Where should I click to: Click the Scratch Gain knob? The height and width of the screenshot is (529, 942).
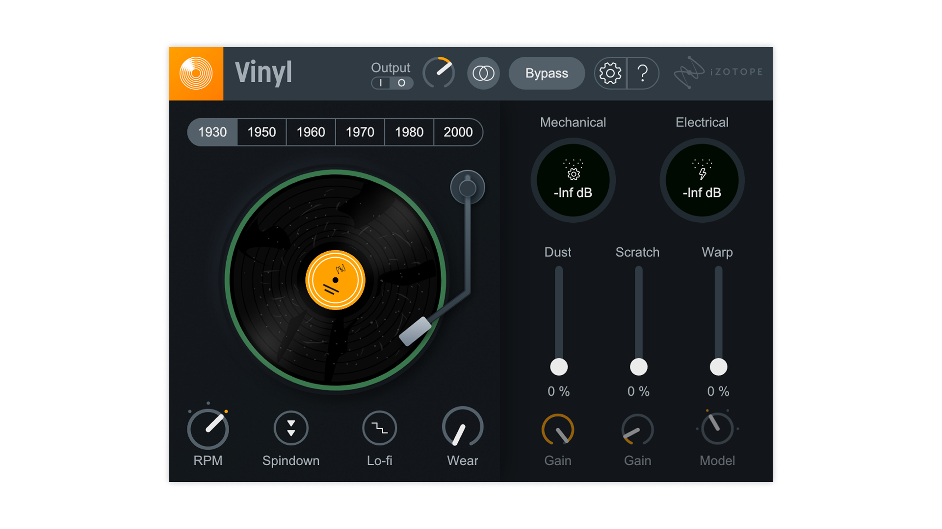point(638,430)
